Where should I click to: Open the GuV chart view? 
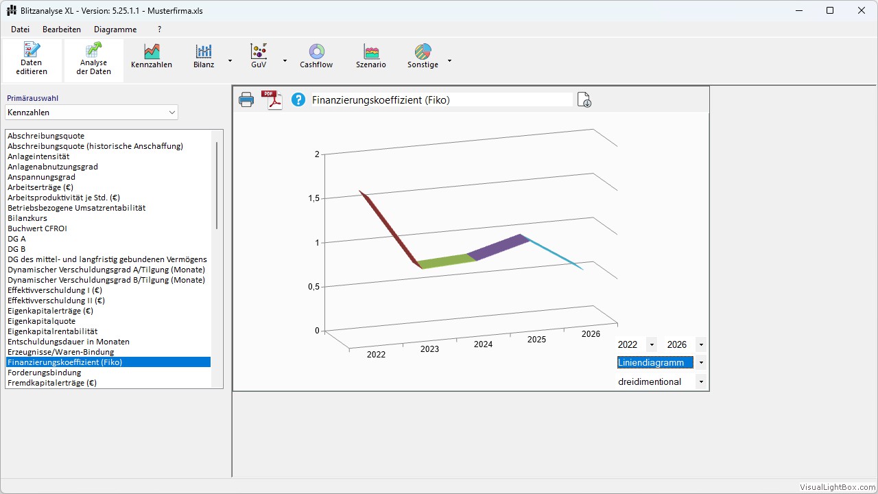[259, 57]
